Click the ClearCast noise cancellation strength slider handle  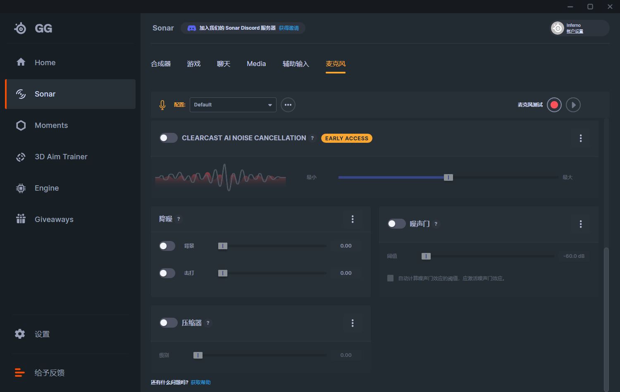tap(448, 177)
